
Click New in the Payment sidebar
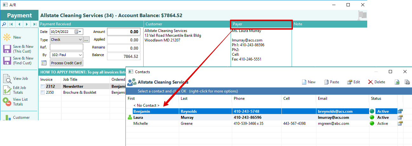coord(13,37)
